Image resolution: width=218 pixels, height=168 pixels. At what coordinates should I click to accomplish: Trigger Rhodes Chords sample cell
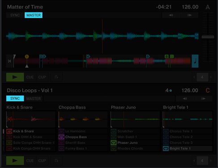[x=135, y=148]
